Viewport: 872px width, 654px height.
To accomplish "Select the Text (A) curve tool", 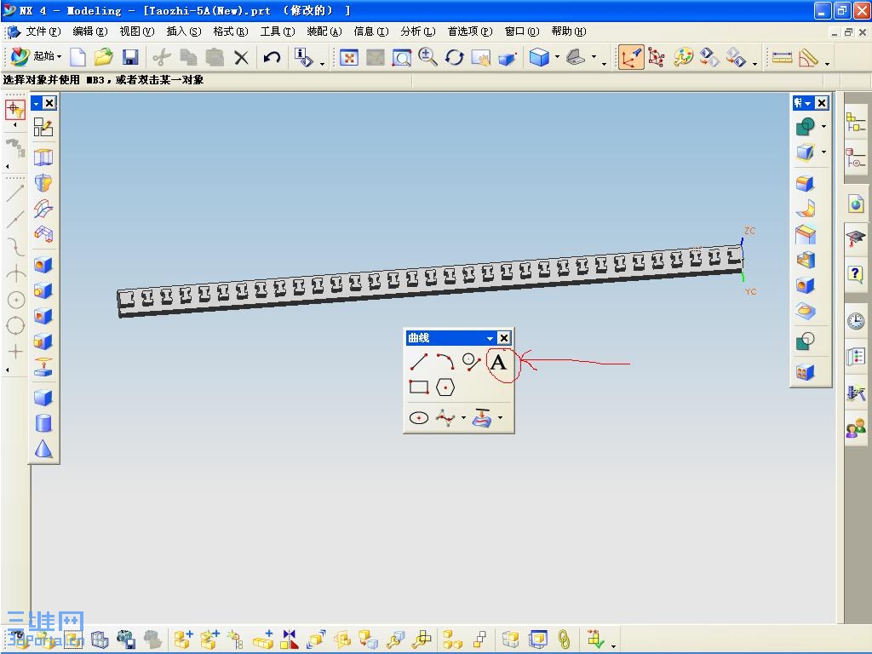I will pos(498,362).
